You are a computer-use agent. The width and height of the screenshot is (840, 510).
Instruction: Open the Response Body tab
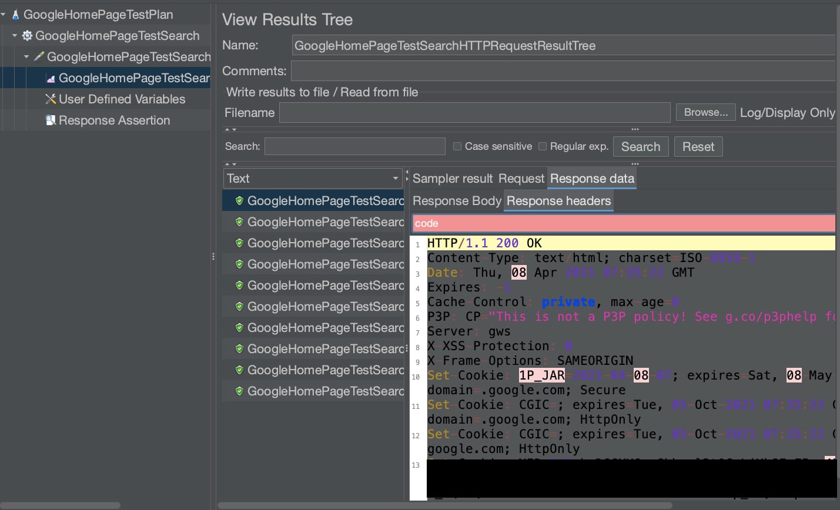[x=457, y=201]
